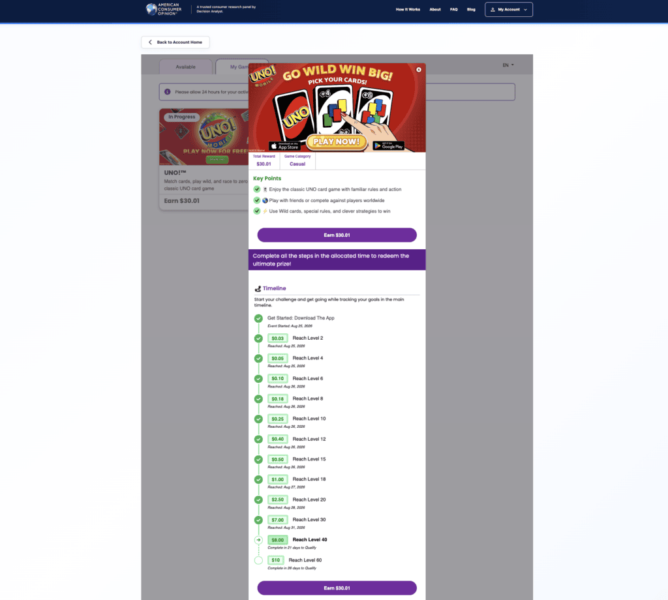The image size is (668, 600).
Task: Click the UNO Mobile logo in banner
Action: 264,76
